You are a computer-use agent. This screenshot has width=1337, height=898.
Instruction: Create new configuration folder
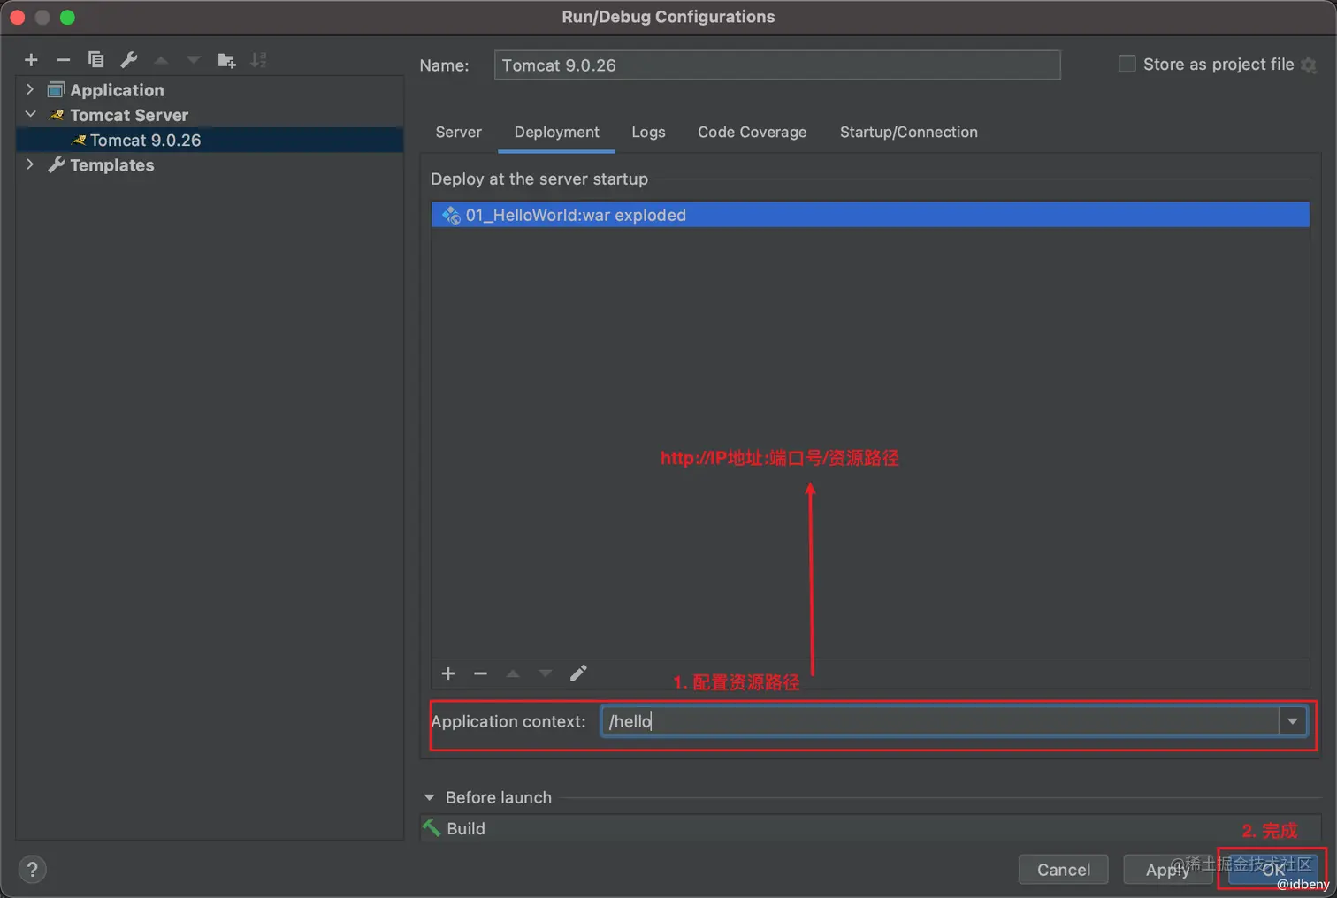(226, 60)
